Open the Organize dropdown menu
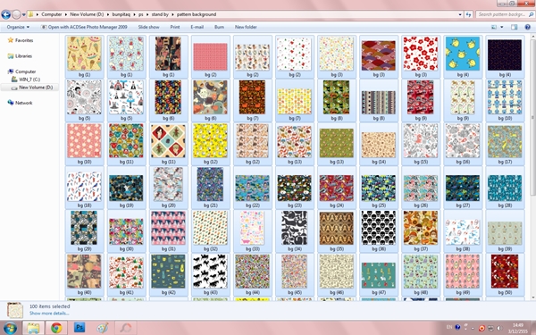 [18, 27]
